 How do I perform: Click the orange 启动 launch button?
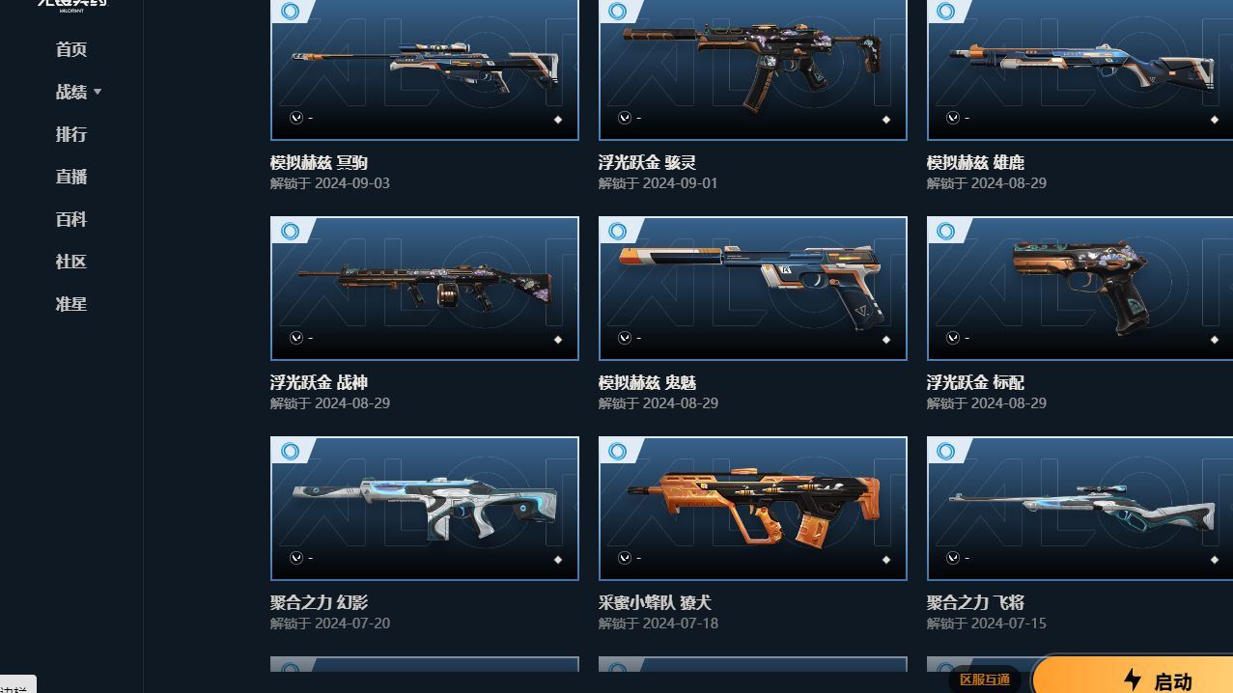(1135, 676)
